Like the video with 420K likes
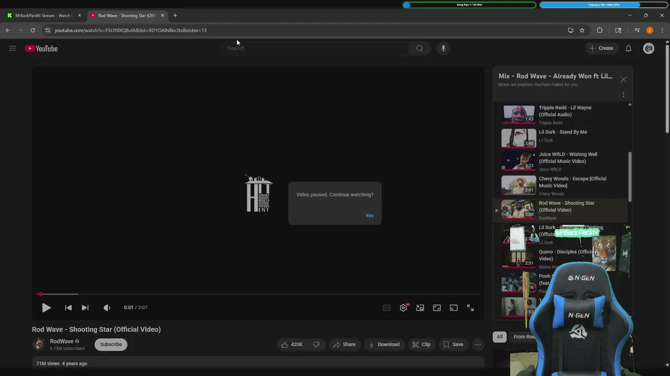Image resolution: width=670 pixels, height=376 pixels. [292, 344]
